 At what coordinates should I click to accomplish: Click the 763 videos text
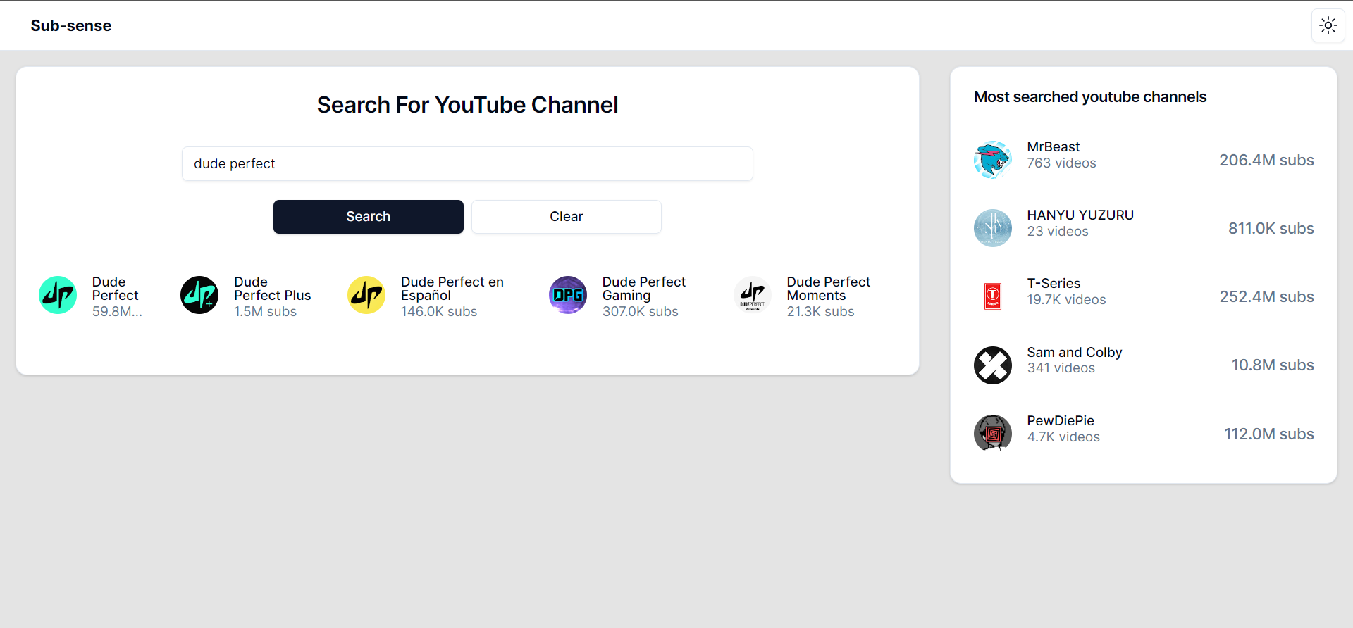pos(1061,163)
